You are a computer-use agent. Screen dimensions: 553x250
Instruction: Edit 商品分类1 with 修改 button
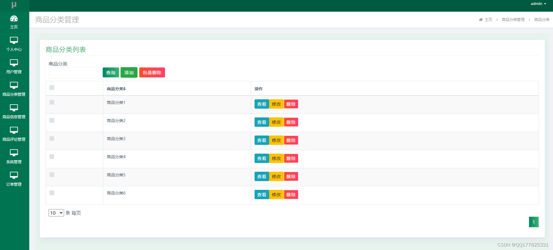276,104
